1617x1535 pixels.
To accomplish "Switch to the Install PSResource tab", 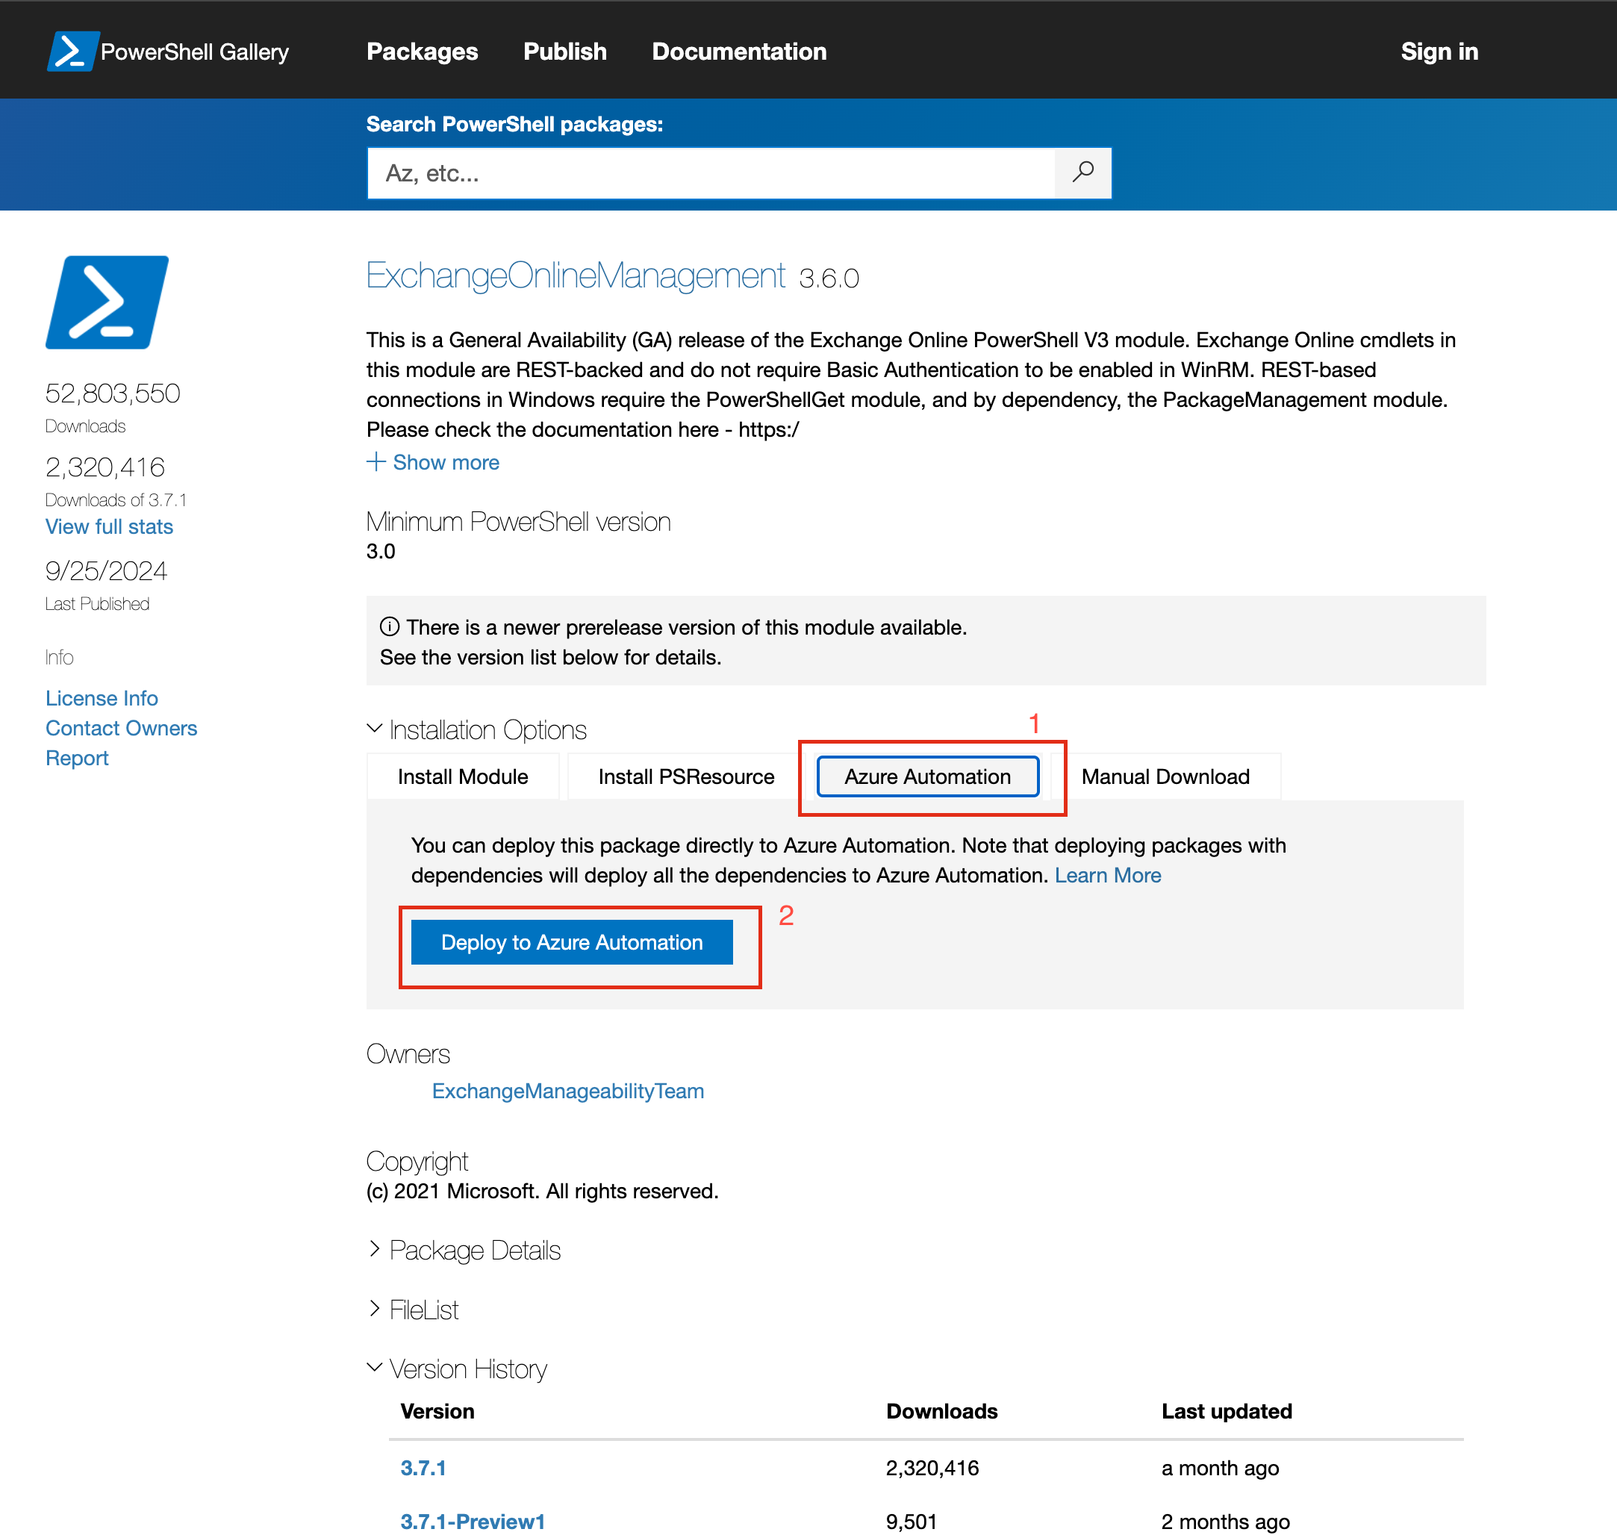I will [x=686, y=776].
